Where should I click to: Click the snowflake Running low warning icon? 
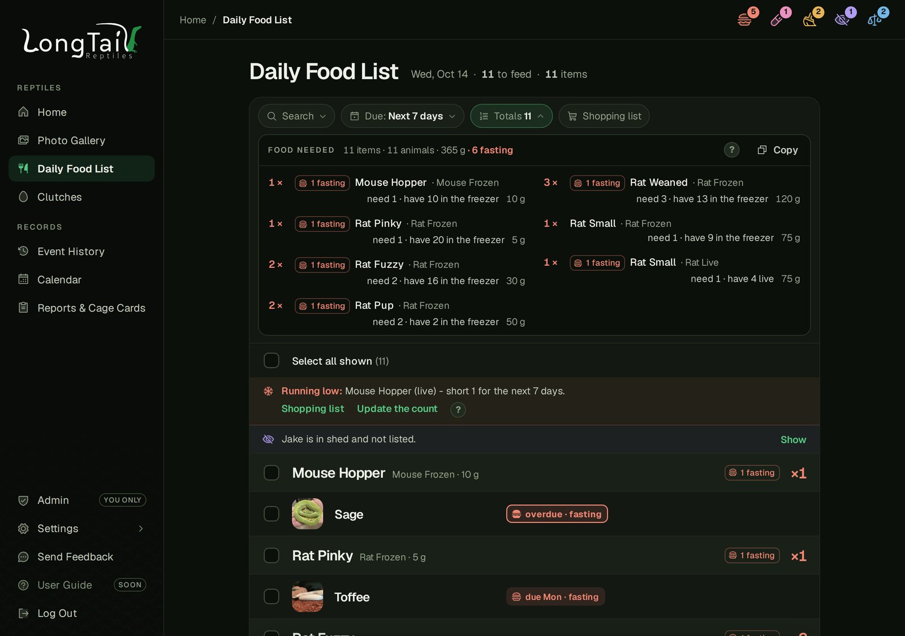pyautogui.click(x=269, y=391)
